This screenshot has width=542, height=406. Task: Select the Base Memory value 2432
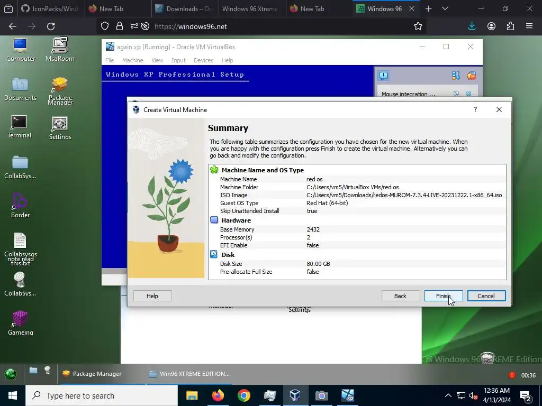pyautogui.click(x=313, y=229)
